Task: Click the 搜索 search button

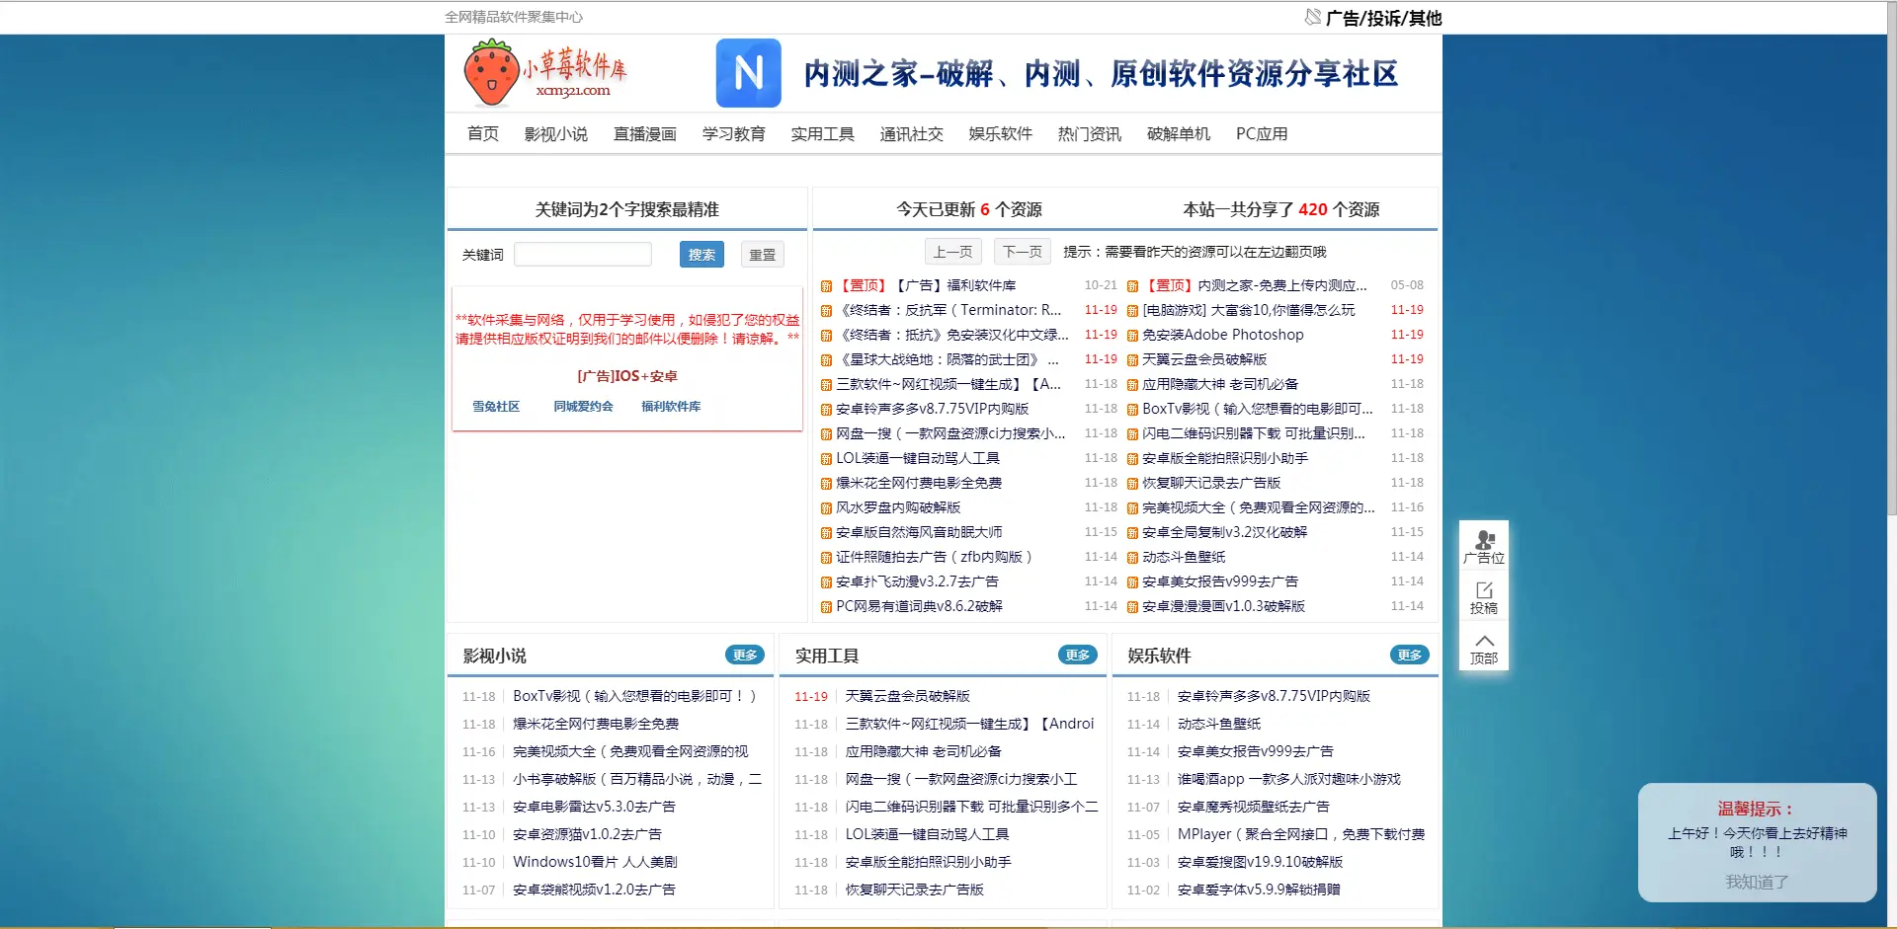Action: (x=701, y=255)
